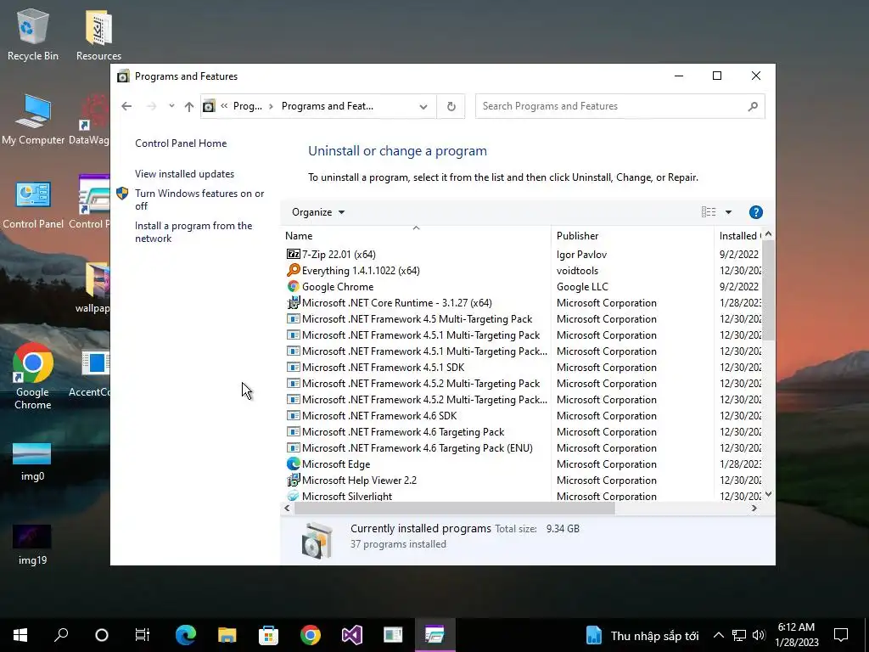
Task: Expand the address bar history dropdown
Action: pyautogui.click(x=423, y=106)
